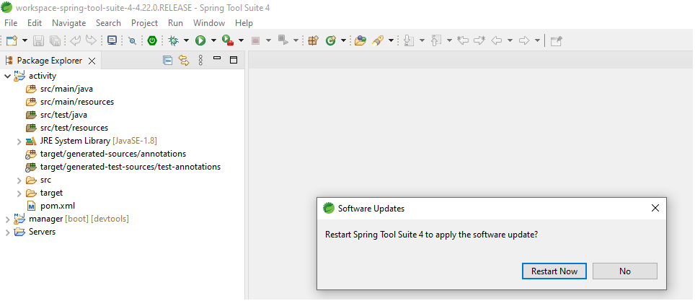Minimize the Package Explorer panel
Screen dimensions: 695x301
click(217, 58)
